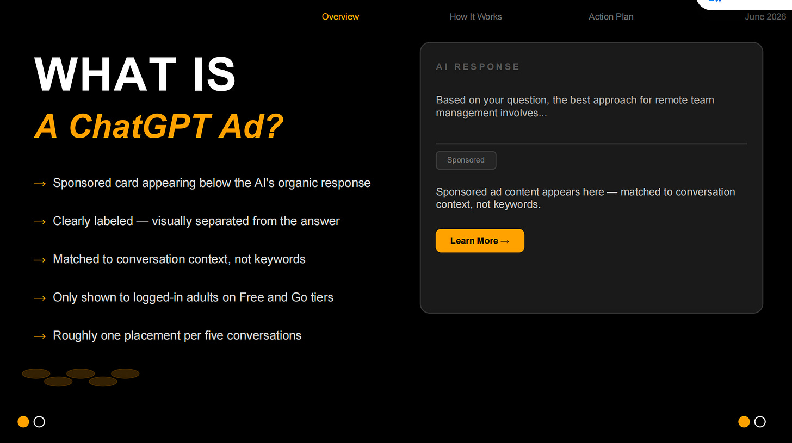Click the "Clearly labeled" bullet line
This screenshot has width=792, height=443.
(x=187, y=221)
